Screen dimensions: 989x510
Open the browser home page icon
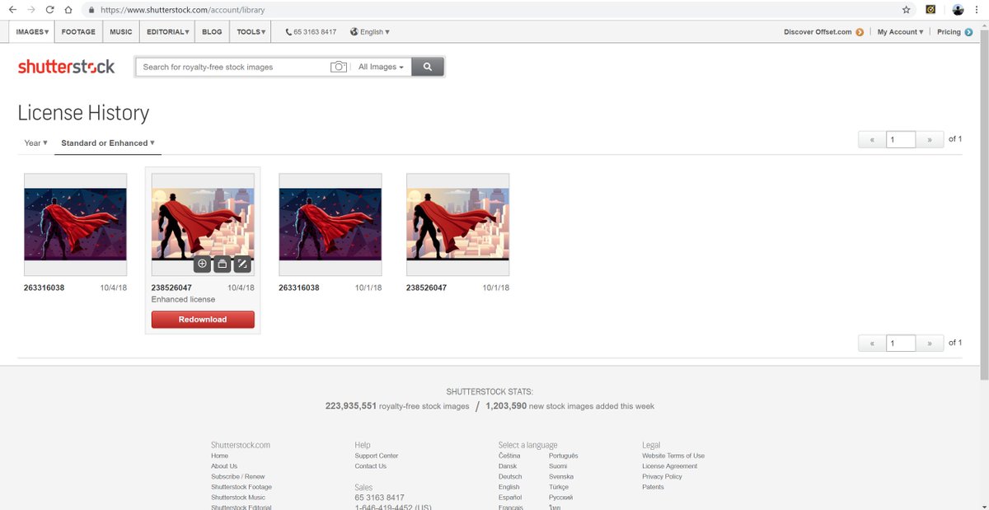[68, 10]
